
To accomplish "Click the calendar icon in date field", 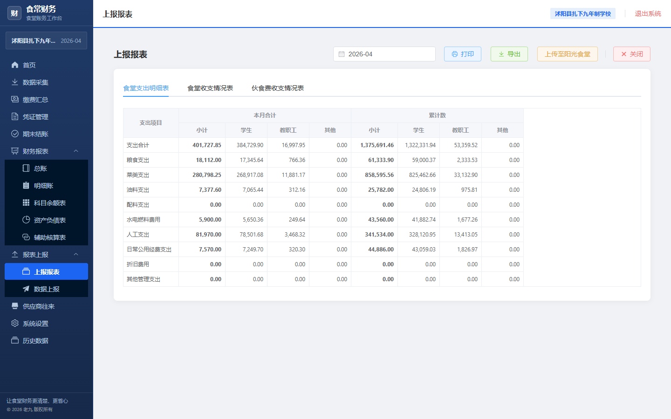I will [x=342, y=54].
